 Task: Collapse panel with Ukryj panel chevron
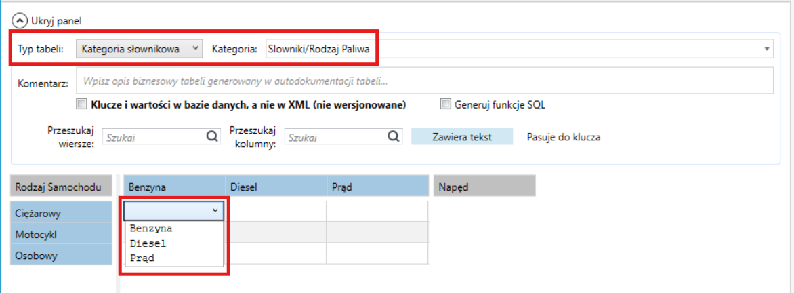[x=19, y=21]
